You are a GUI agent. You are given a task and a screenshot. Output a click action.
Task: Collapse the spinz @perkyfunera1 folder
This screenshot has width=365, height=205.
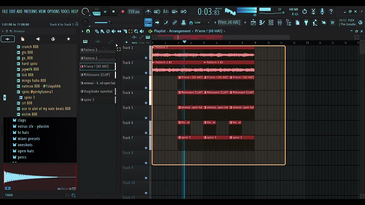(19, 92)
